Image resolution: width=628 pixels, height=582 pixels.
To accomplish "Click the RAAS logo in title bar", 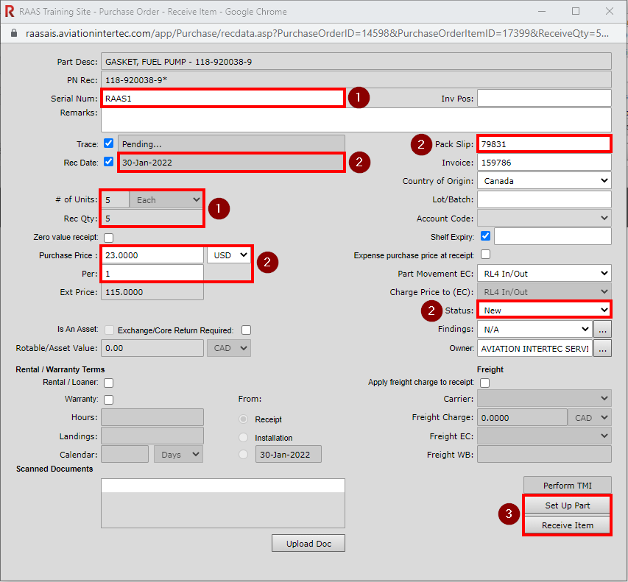I will [10, 12].
